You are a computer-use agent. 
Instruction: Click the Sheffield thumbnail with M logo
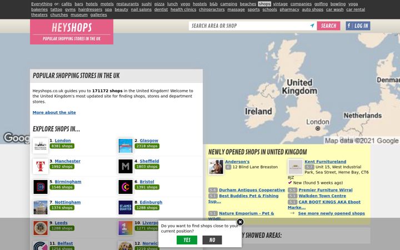126,166
